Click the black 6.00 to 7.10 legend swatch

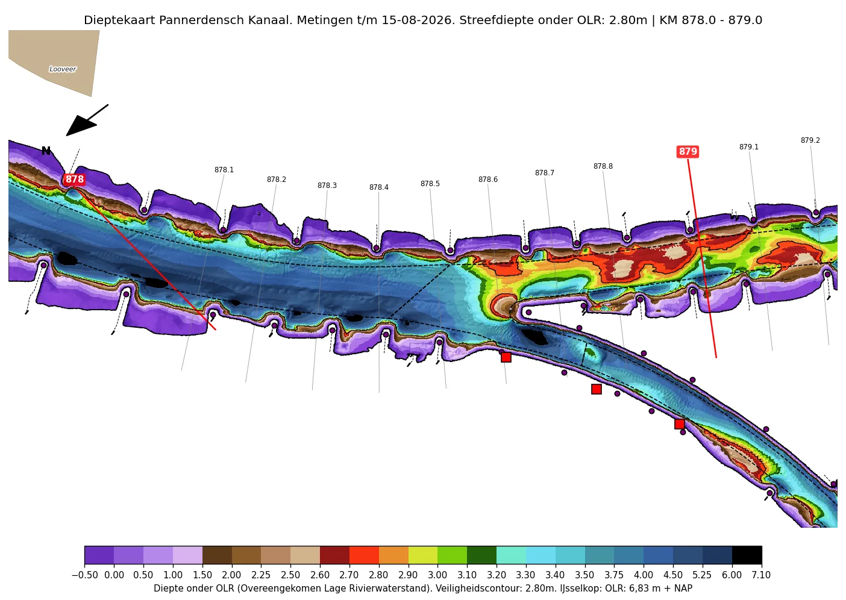pos(747,555)
